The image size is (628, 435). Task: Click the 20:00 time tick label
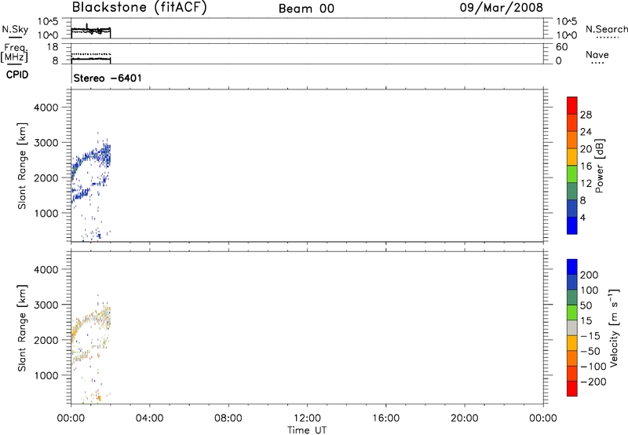click(464, 419)
